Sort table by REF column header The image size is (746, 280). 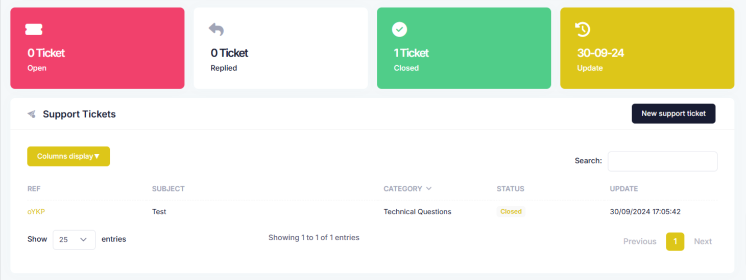pos(34,188)
